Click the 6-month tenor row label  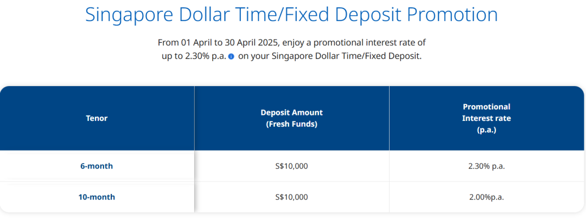tap(97, 166)
